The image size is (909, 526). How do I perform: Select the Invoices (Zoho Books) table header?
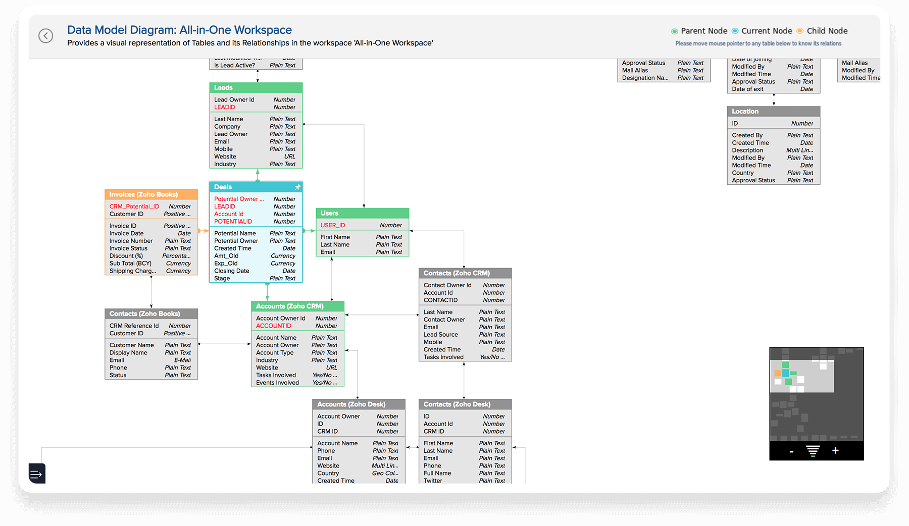(151, 195)
